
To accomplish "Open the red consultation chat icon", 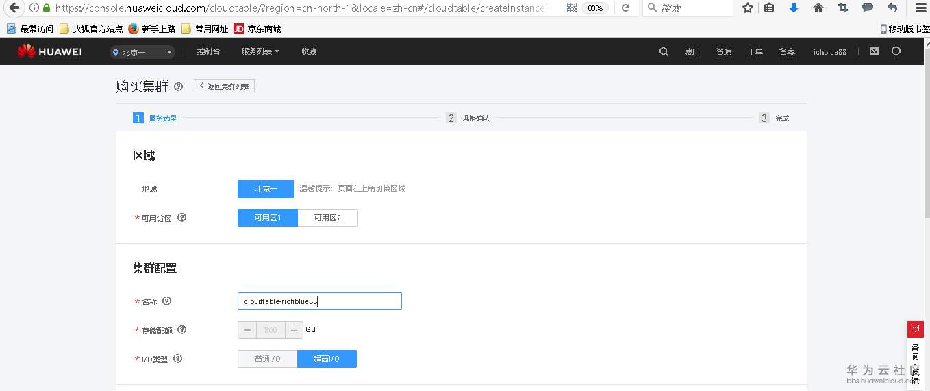I will pyautogui.click(x=916, y=329).
